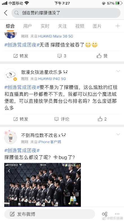The image size is (124, 221).
Task: Switch to the 实时 tab
Action: pos(45,26)
